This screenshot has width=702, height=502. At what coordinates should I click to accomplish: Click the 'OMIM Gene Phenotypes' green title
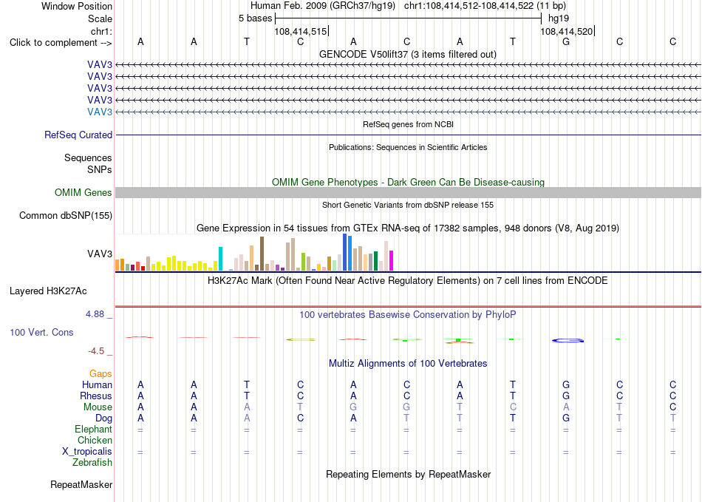[x=408, y=183]
